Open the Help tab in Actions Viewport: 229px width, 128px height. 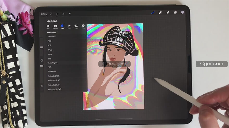[x=83, y=26]
